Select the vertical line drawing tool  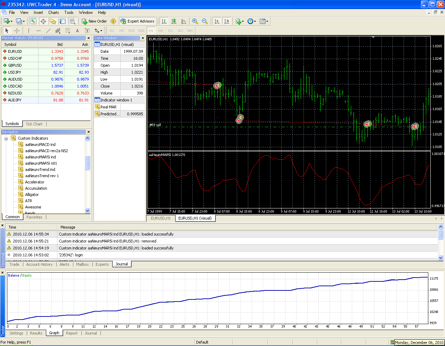[29, 31]
